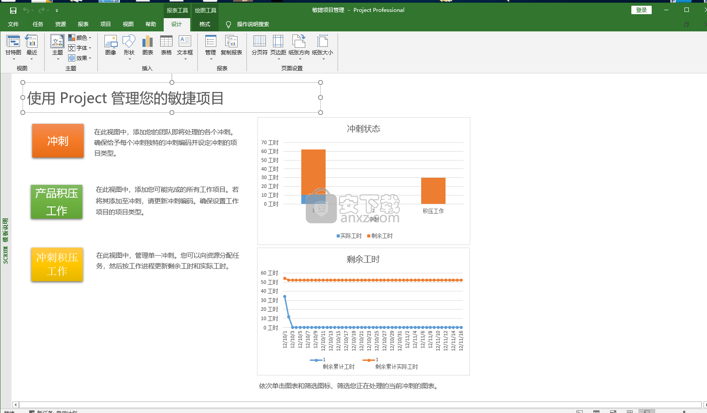Screen dimensions: 707x413
Task: Switch to the 资源 ribbon tab
Action: pyautogui.click(x=61, y=24)
